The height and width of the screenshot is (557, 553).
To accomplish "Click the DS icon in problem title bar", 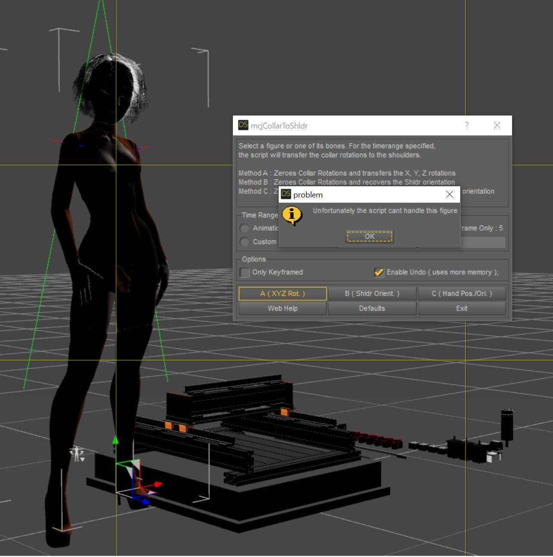I will (x=286, y=194).
